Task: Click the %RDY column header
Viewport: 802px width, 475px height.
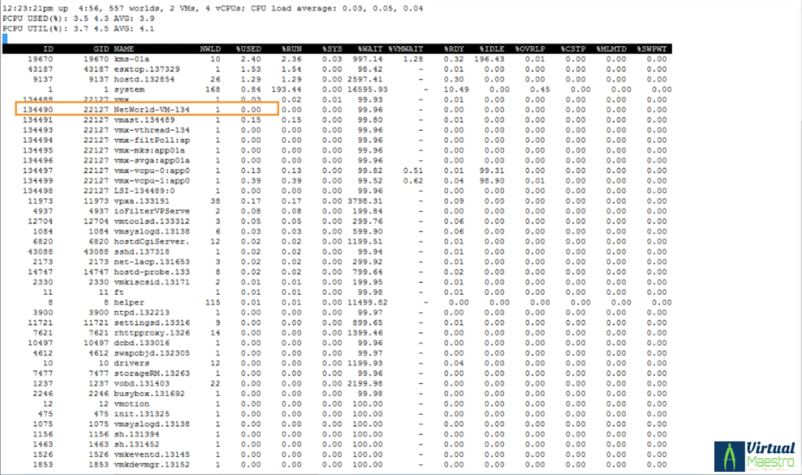Action: 454,49
